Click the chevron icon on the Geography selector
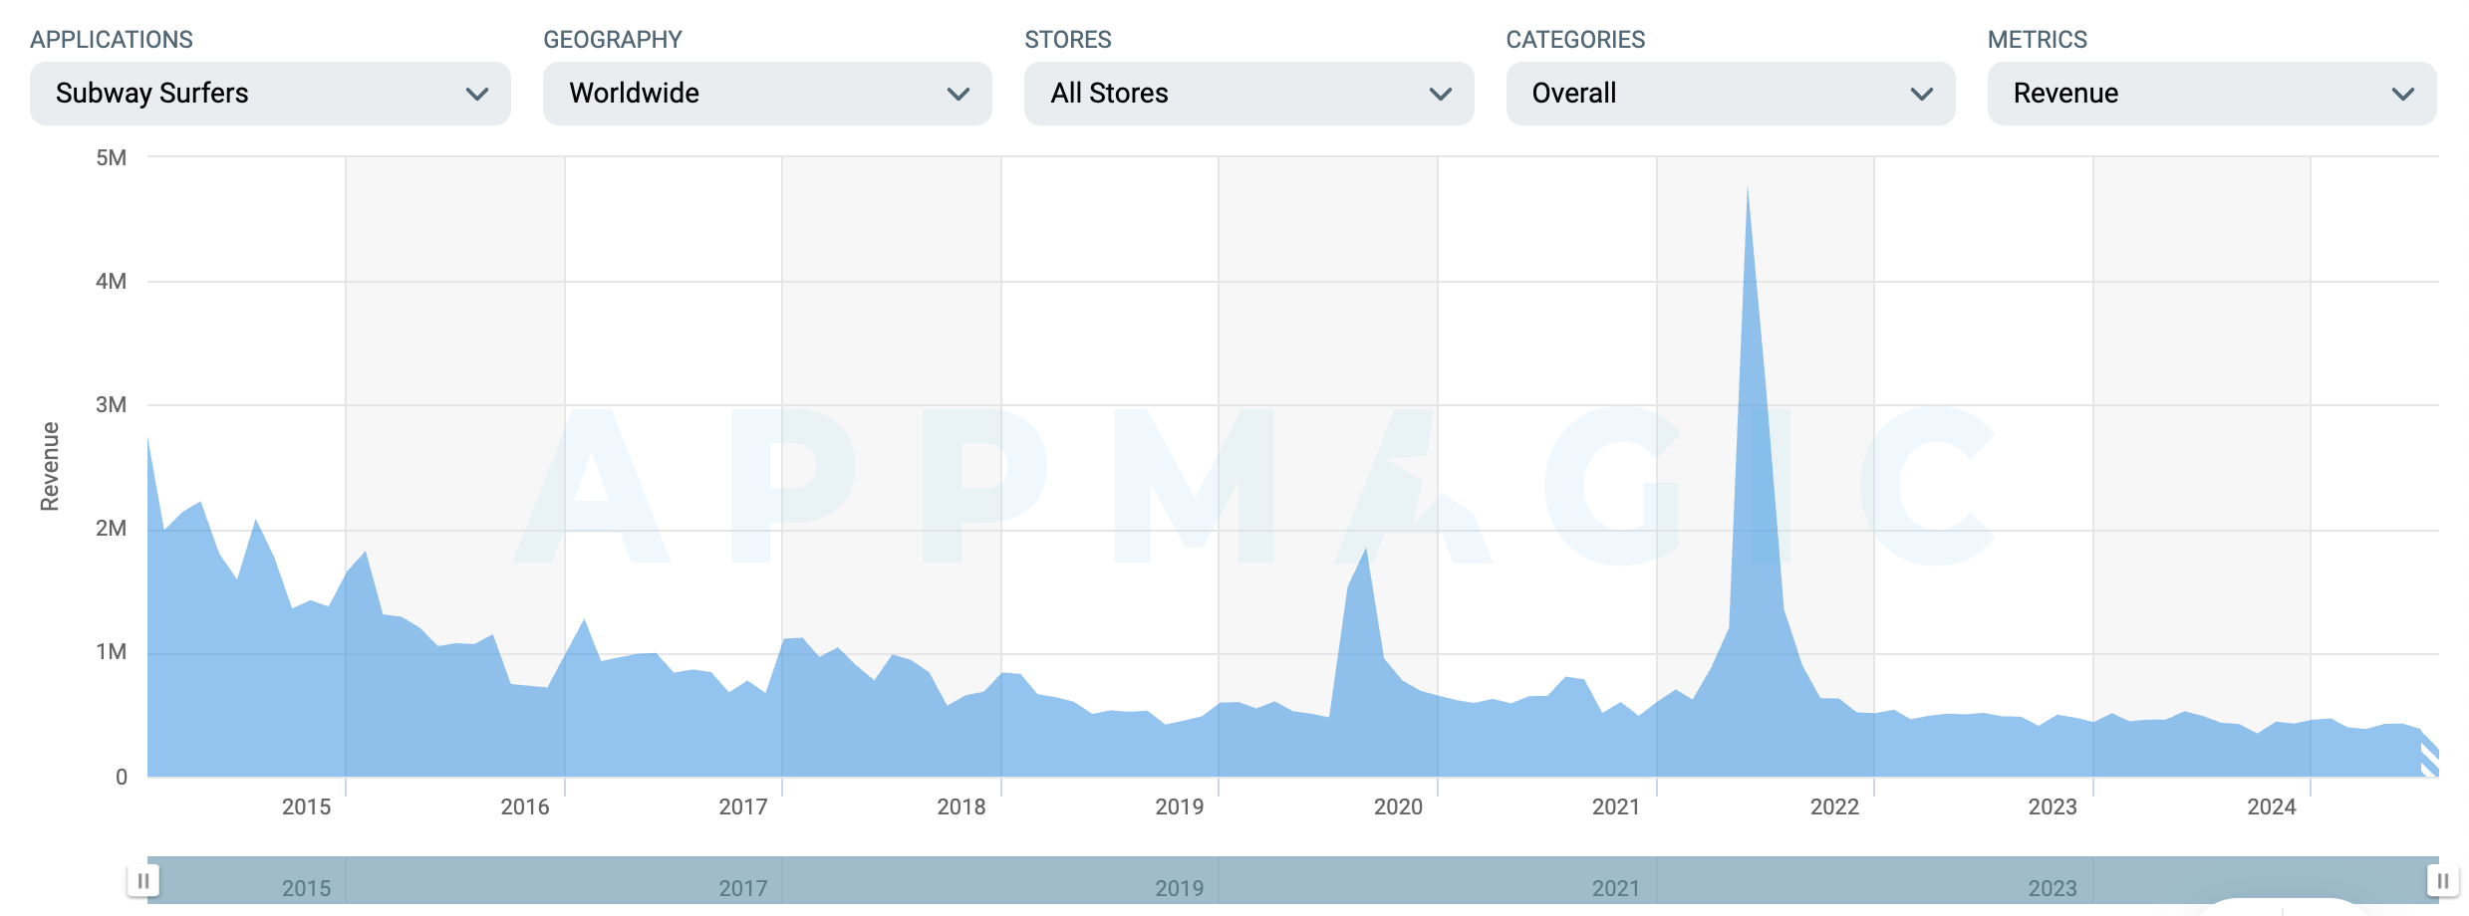This screenshot has height=916, width=2469. tap(960, 93)
